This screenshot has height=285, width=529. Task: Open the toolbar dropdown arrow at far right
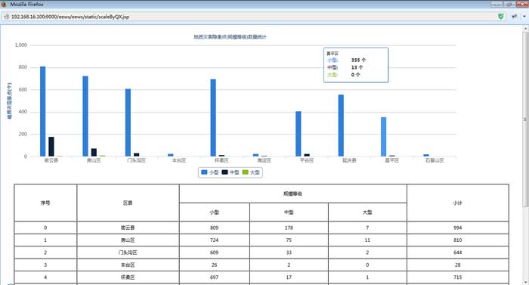click(524, 16)
